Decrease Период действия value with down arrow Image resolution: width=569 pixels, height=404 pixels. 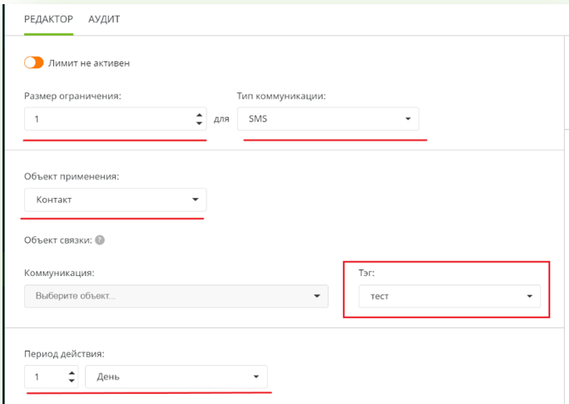[72, 381]
